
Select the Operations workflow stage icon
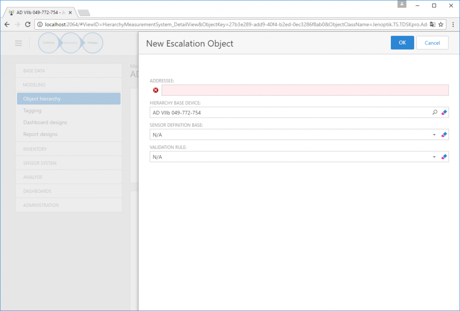[71, 43]
